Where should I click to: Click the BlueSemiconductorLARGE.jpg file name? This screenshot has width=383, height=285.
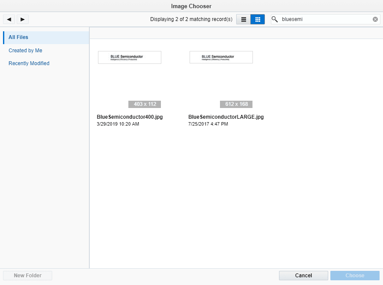point(226,117)
